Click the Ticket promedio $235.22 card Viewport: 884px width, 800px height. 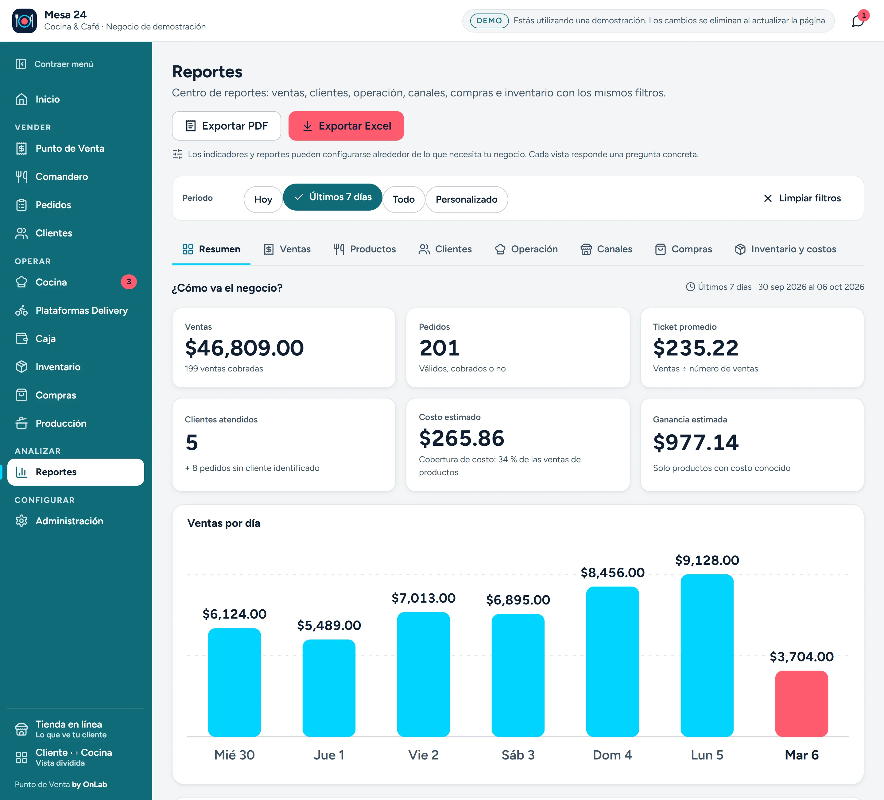pos(752,348)
